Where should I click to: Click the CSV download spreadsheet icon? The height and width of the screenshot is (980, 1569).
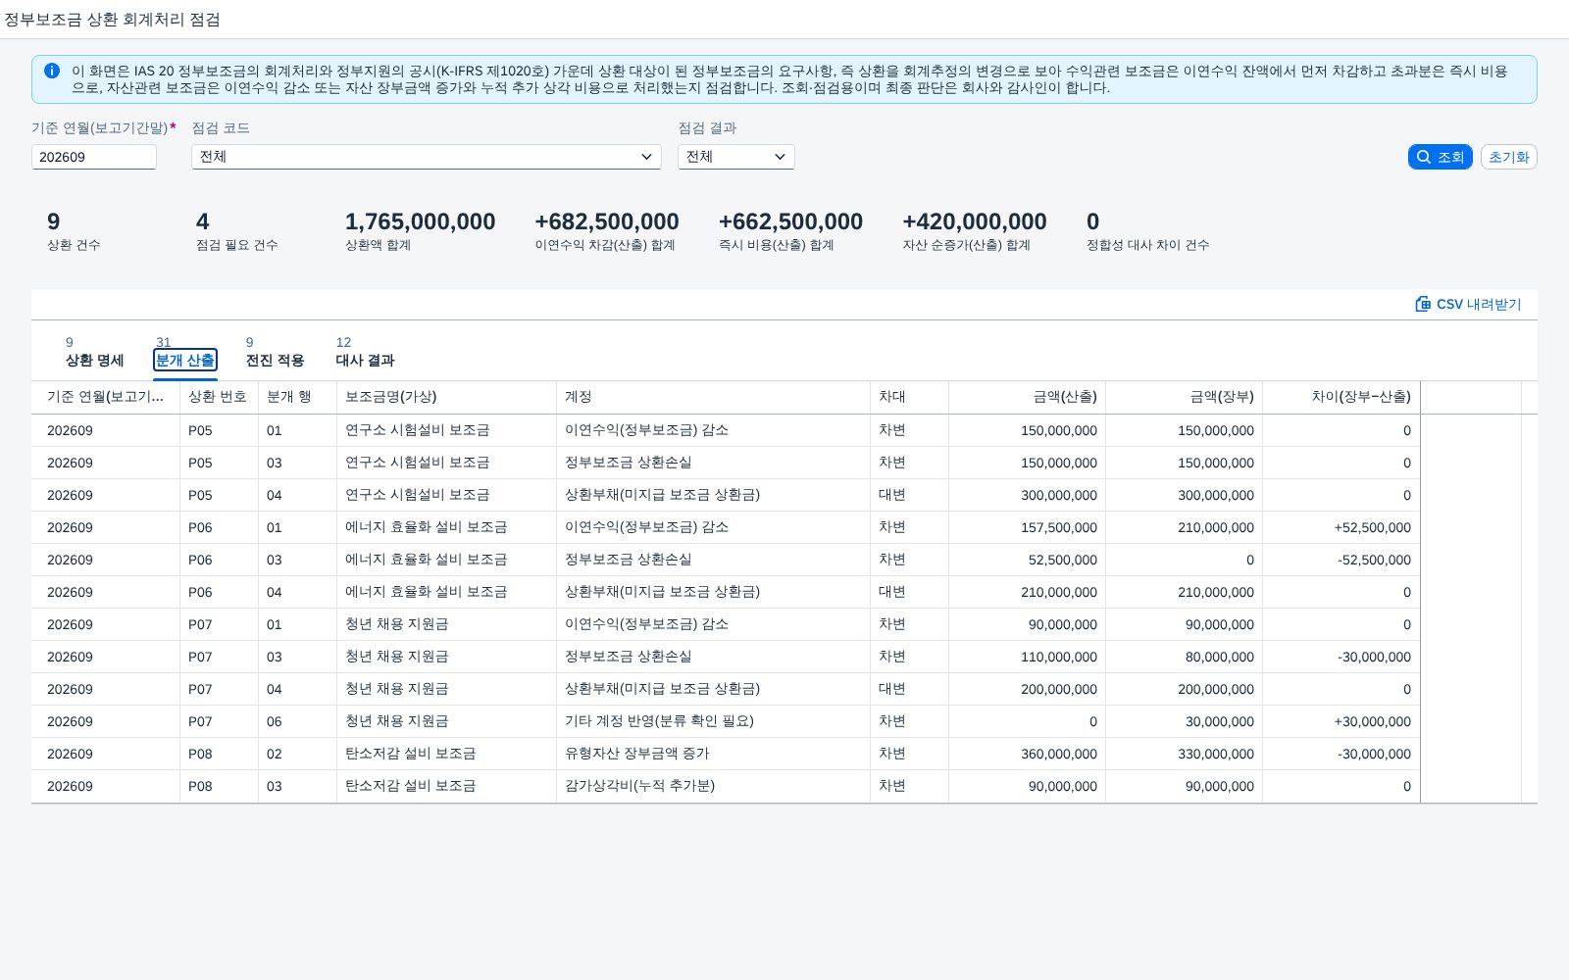(x=1423, y=304)
